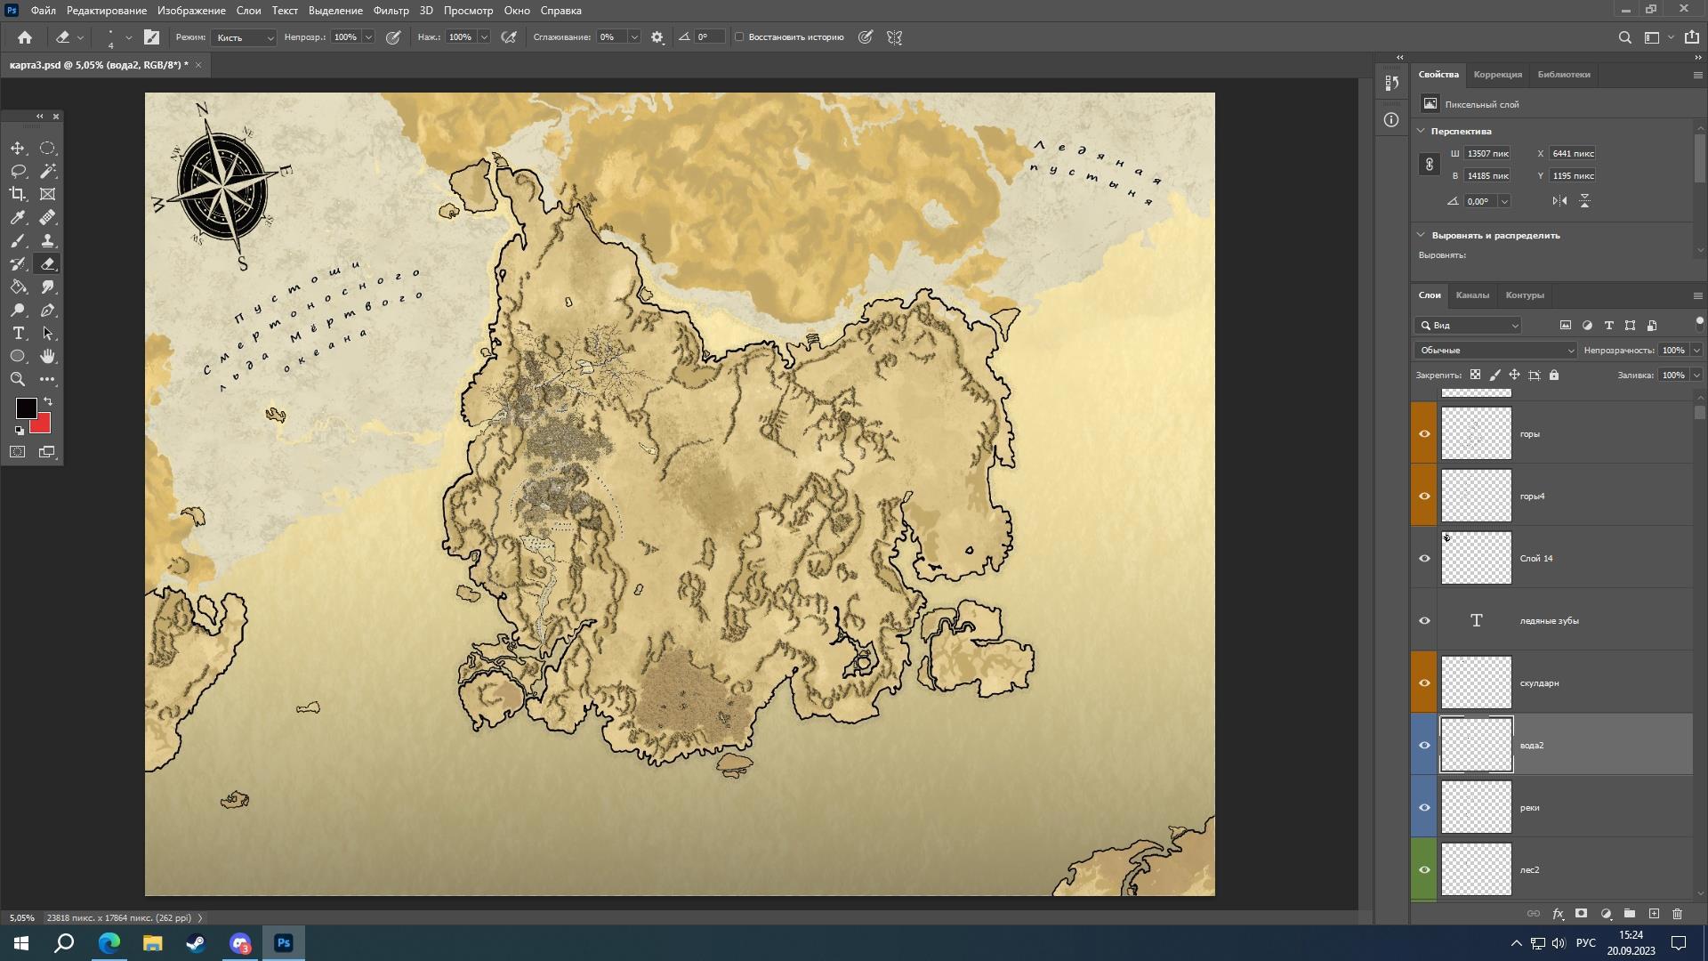Image resolution: width=1708 pixels, height=961 pixels.
Task: Select the Horizontal Type tool
Action: pos(18,334)
